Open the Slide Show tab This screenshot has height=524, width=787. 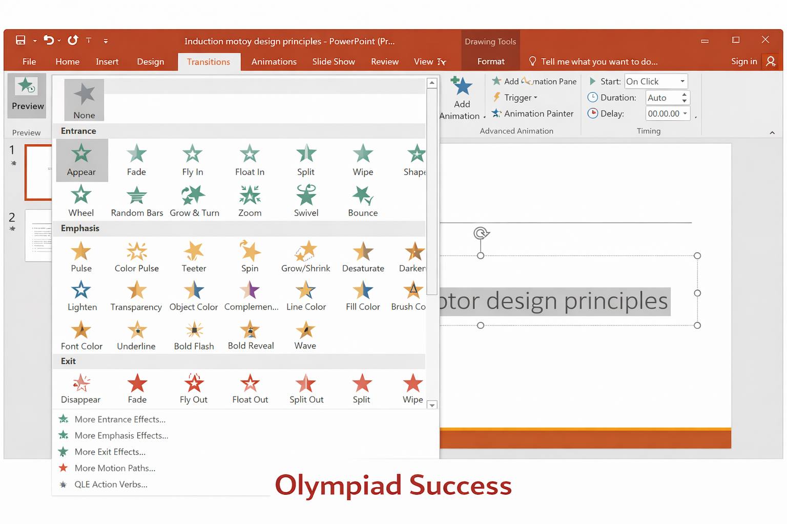tap(333, 62)
